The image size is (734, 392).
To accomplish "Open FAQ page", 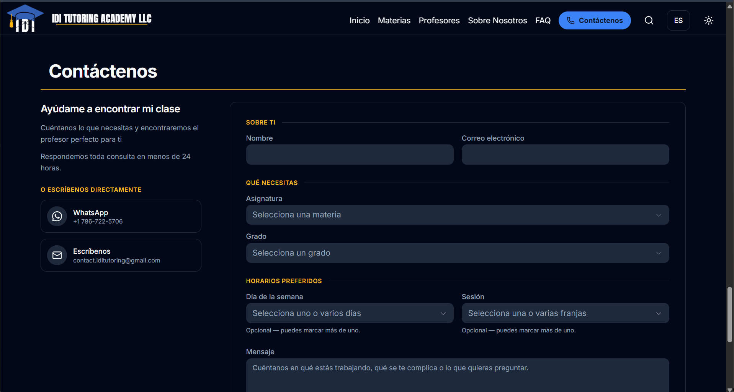I will 543,20.
